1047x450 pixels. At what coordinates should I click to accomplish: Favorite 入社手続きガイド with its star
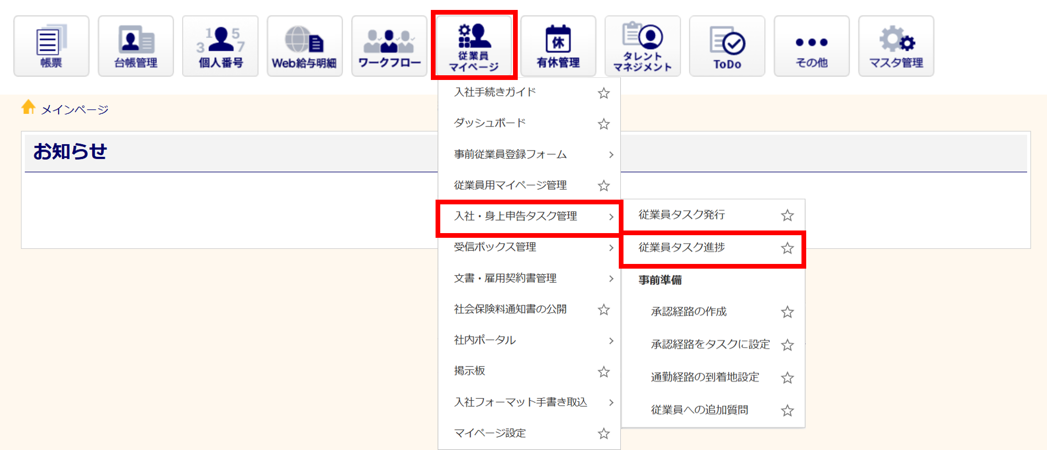(604, 93)
